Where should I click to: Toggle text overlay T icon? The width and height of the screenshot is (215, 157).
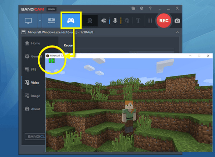(x=138, y=21)
